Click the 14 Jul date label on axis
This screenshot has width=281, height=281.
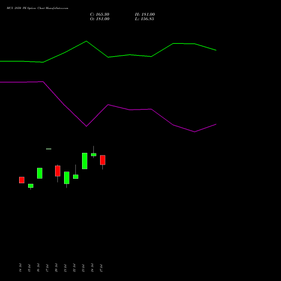pyautogui.click(x=20, y=268)
